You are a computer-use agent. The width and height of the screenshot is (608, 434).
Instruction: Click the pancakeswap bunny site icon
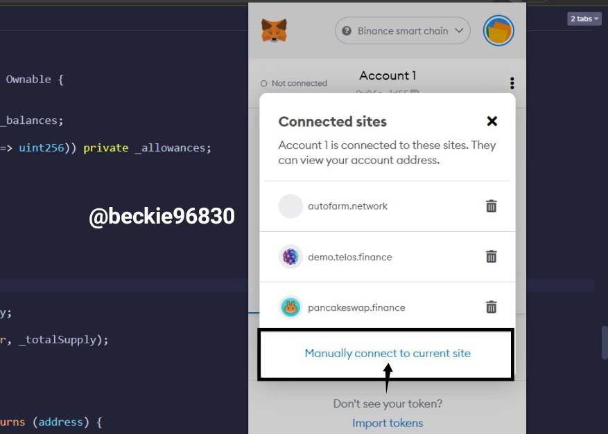[x=290, y=307]
